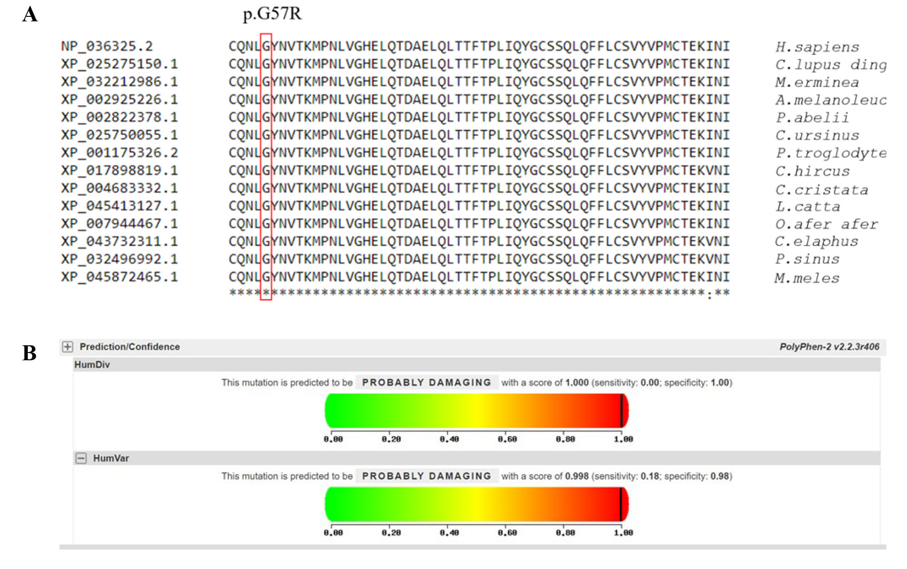This screenshot has height=569, width=907.
Task: Click the black score marker on HumDiv bar
Action: (x=621, y=411)
